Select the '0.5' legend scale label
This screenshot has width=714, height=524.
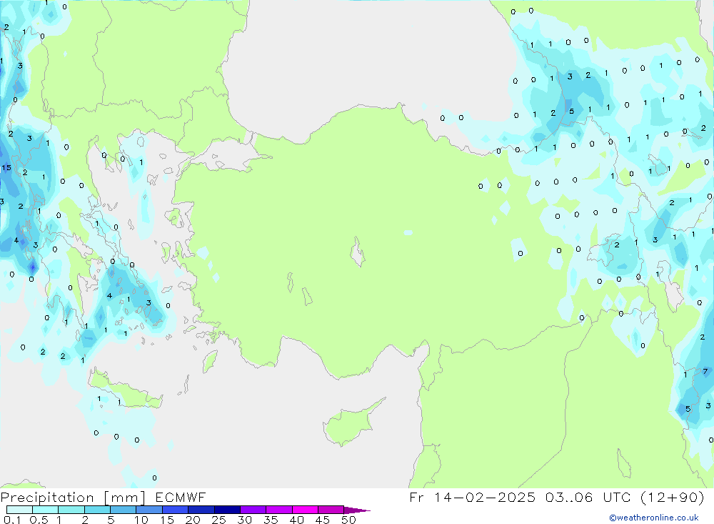click(x=39, y=520)
